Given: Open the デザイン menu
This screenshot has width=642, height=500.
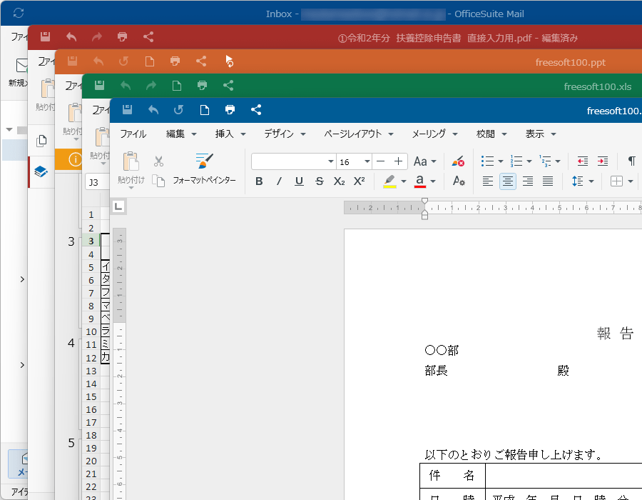Looking at the screenshot, I should click(x=285, y=134).
